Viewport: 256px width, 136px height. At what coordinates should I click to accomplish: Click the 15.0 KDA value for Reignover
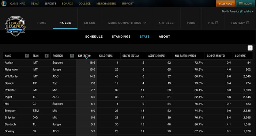tap(92, 69)
